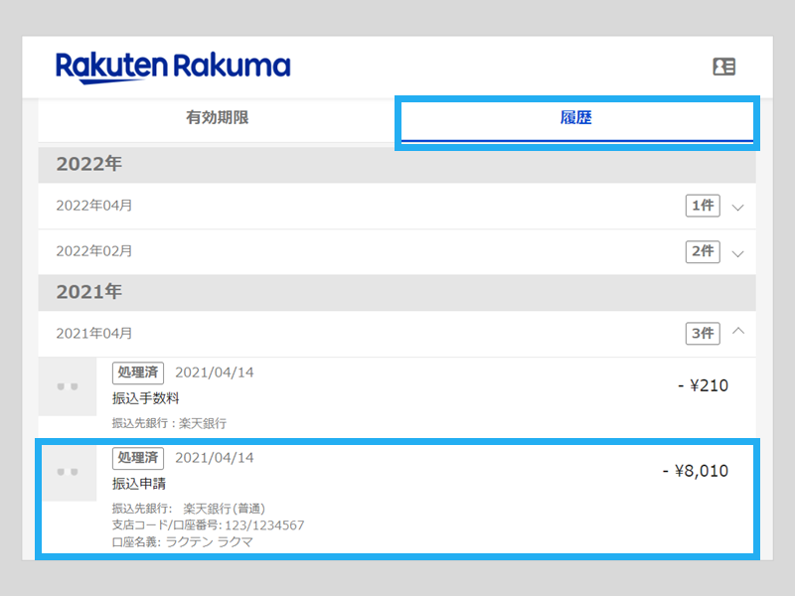
Task: Collapse the 2021年04月 chevron
Action: pyautogui.click(x=738, y=331)
